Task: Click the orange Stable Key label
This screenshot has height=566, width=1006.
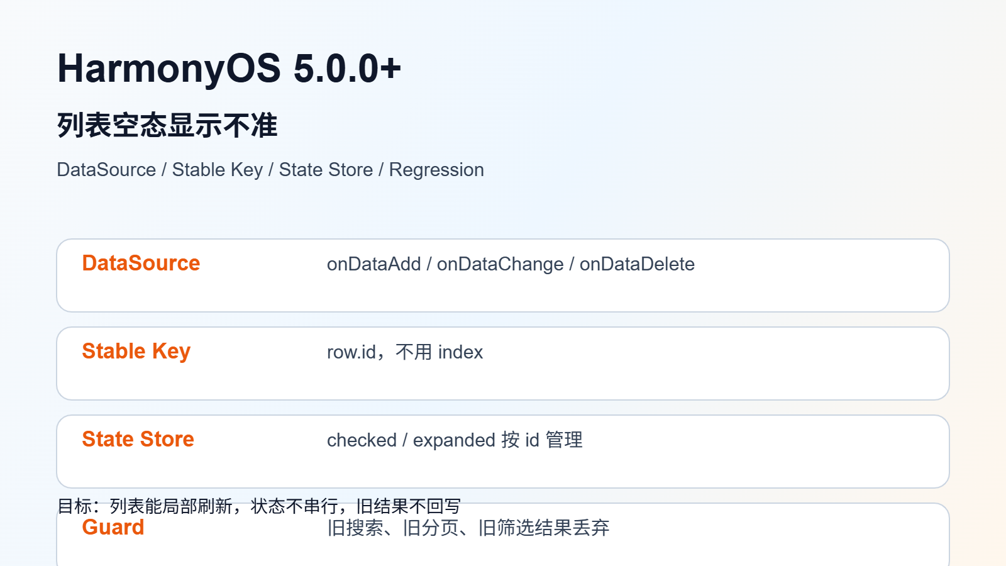Action: click(136, 351)
